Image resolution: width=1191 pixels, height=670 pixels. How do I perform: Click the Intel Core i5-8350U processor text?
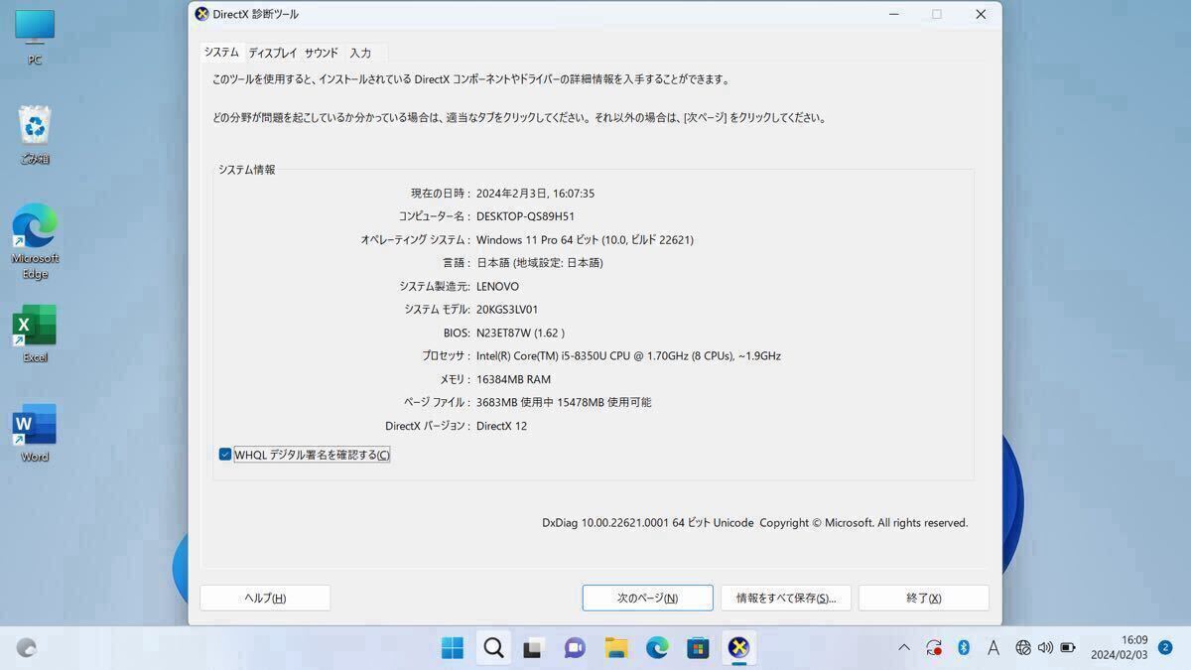pos(628,356)
